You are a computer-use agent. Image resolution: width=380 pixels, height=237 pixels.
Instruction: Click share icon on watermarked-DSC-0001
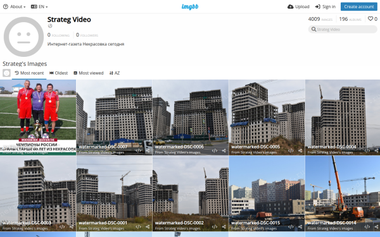tap(148, 227)
